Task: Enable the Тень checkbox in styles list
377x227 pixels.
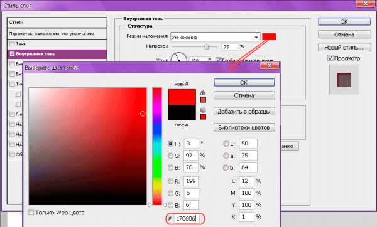Action: [x=13, y=44]
